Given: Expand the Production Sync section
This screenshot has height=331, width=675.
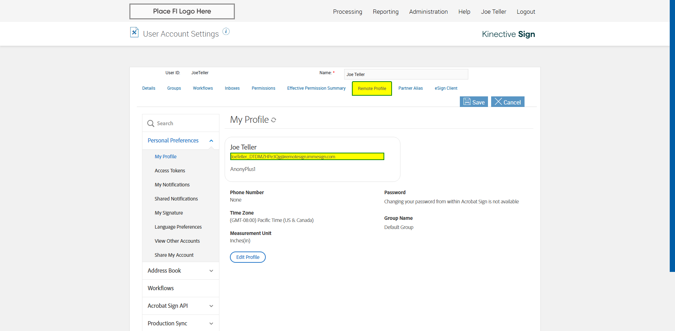Looking at the screenshot, I should (x=211, y=324).
